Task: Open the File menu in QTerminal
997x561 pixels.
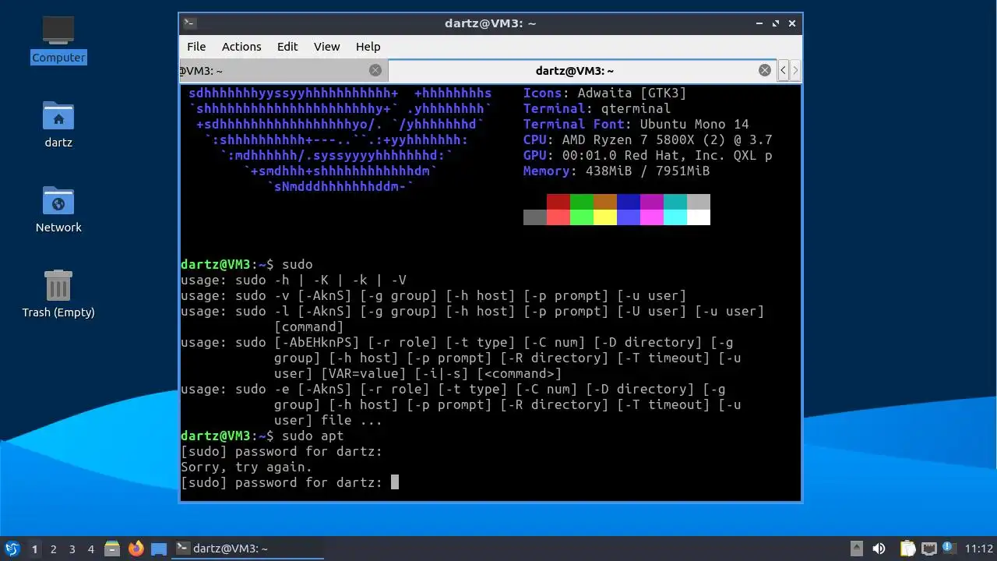Action: pyautogui.click(x=196, y=47)
